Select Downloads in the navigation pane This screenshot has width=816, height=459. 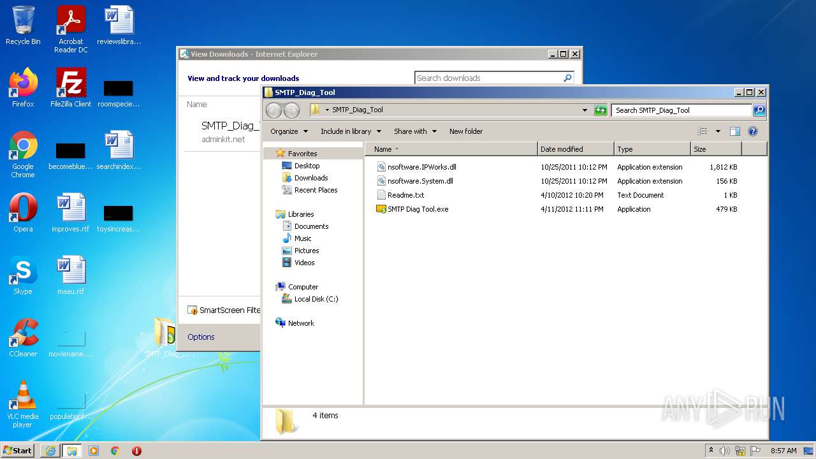[x=311, y=178]
